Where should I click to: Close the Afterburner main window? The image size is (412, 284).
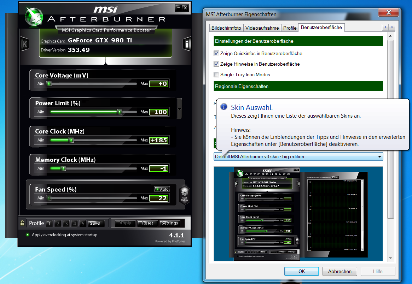[186, 8]
